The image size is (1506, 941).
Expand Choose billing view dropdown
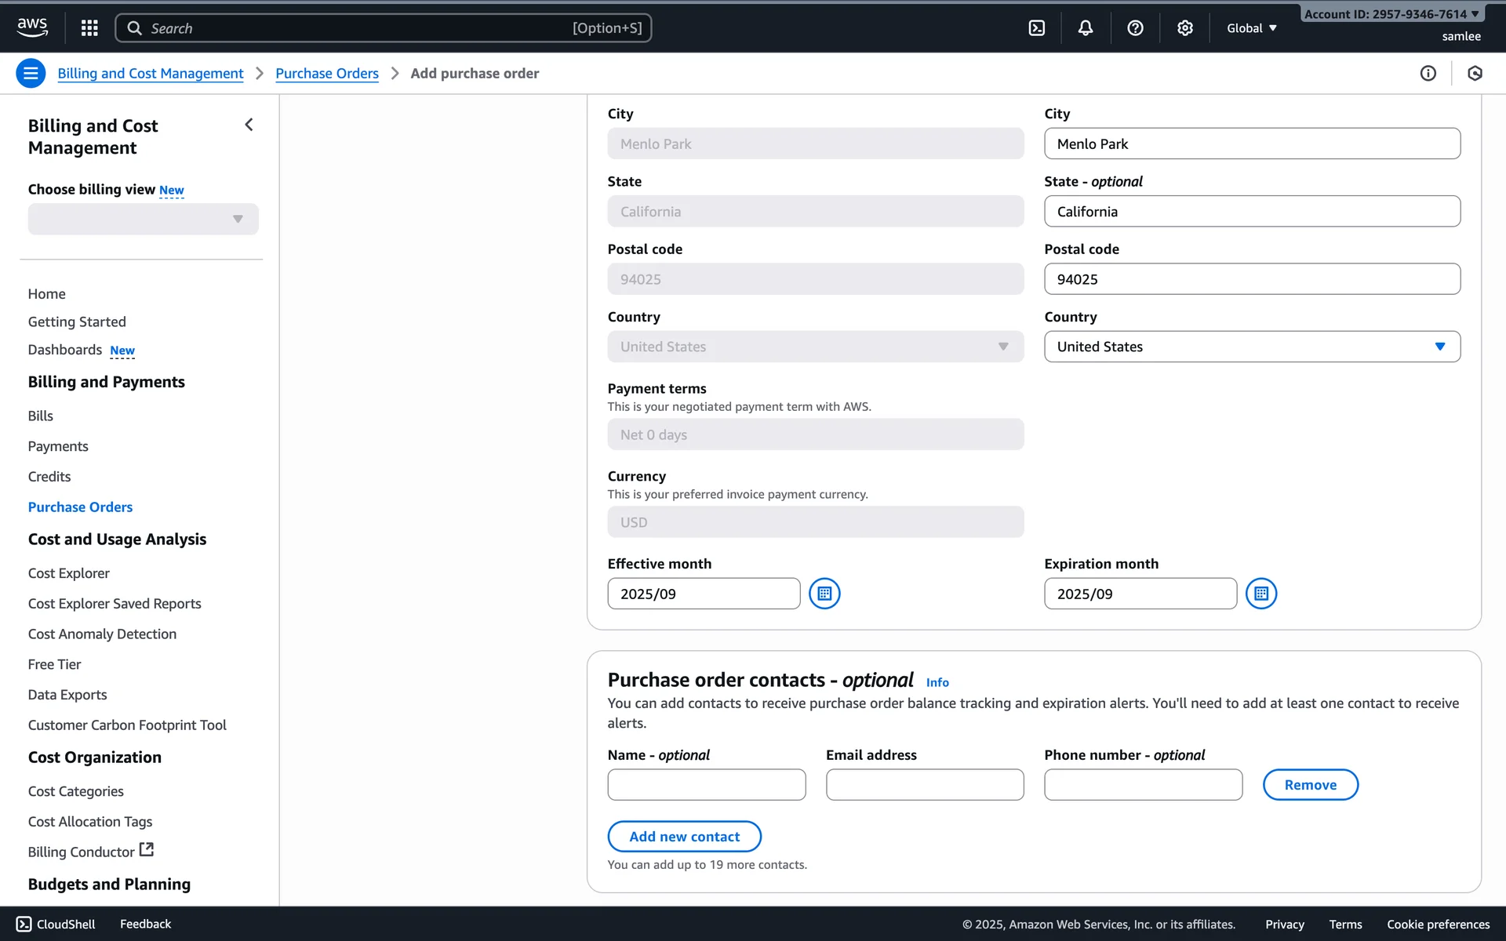point(143,220)
